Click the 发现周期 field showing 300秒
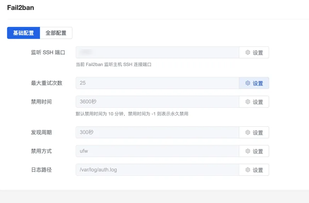The image size is (309, 203). 157,132
